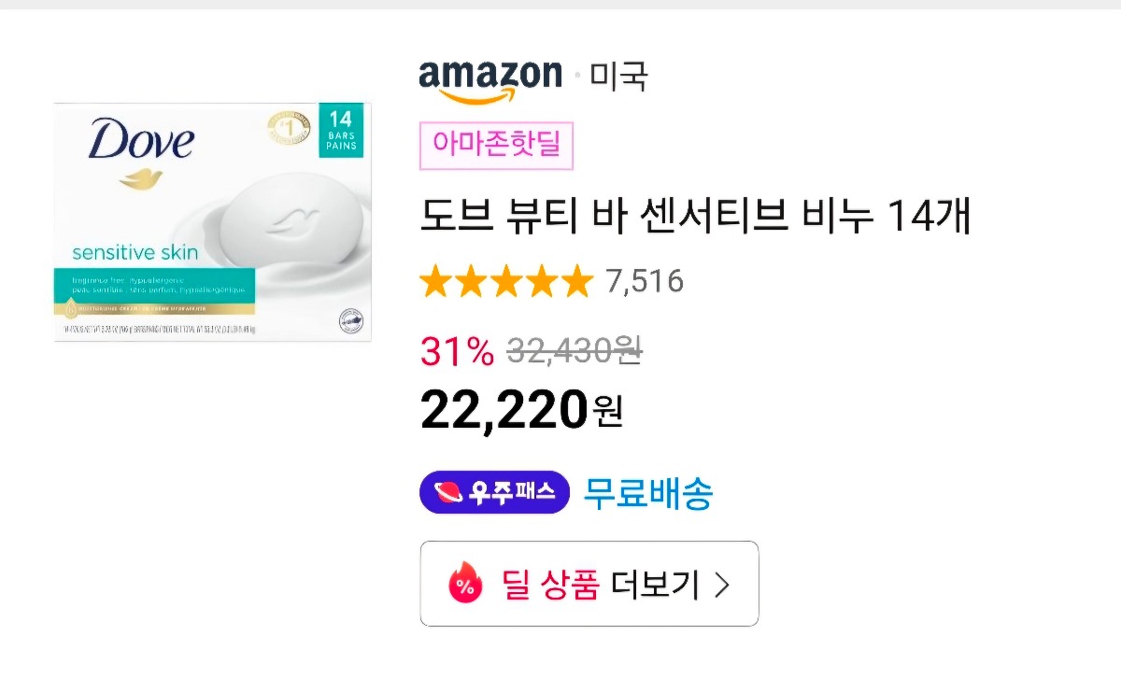Click the 아마존핫딜 badge
This screenshot has height=678, width=1121.
[496, 146]
